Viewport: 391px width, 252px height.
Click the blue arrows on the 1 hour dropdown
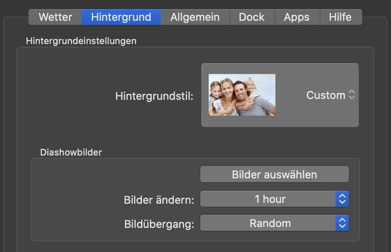tap(342, 199)
